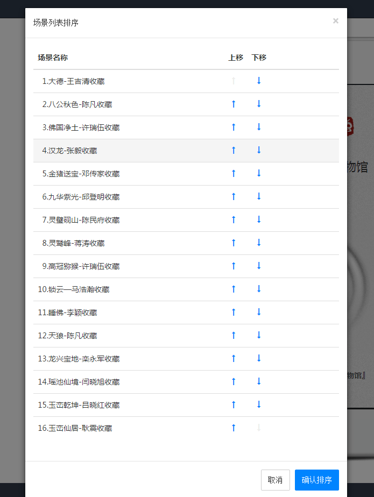Move up 11.睡佛-李颖收藏
Viewport: 374px width, 497px height.
(234, 312)
